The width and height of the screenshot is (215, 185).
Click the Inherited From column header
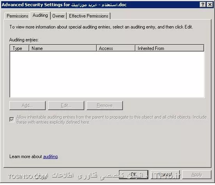169,48
